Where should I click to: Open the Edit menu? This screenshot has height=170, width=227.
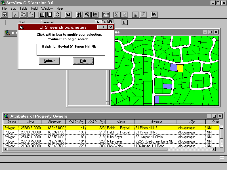click(13, 8)
